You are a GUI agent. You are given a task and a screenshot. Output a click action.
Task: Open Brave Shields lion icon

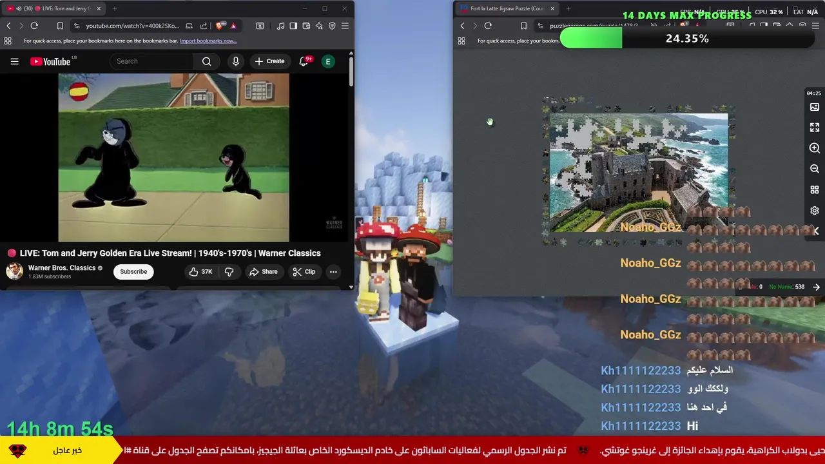tap(220, 26)
